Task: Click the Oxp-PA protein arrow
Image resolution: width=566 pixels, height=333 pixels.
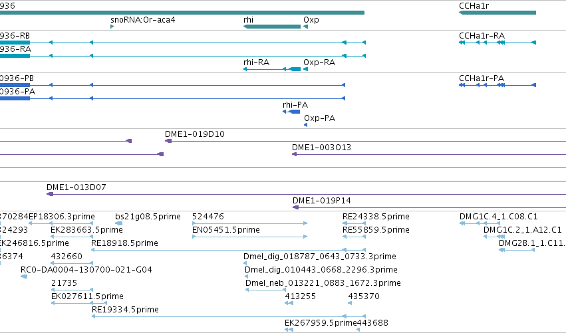Action: [x=306, y=125]
